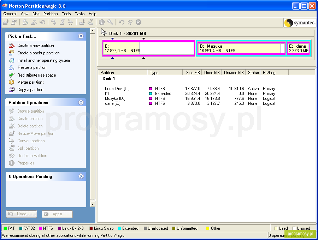Click the Apply button in the sidebar

[x=57, y=214]
